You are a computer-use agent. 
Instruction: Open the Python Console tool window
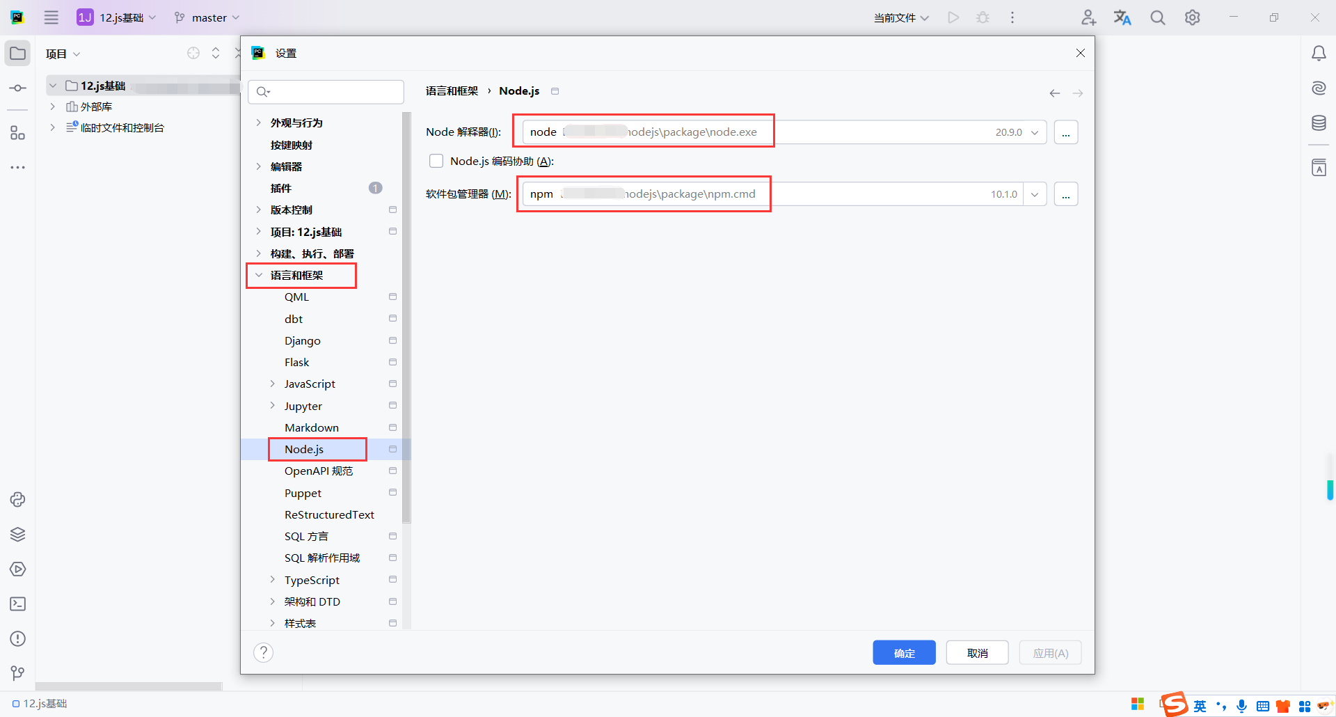18,499
